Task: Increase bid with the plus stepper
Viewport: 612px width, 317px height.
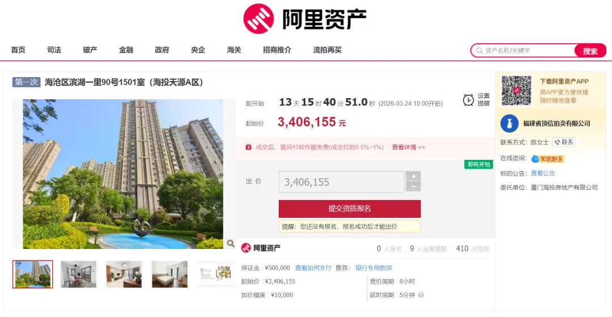Action: [413, 176]
